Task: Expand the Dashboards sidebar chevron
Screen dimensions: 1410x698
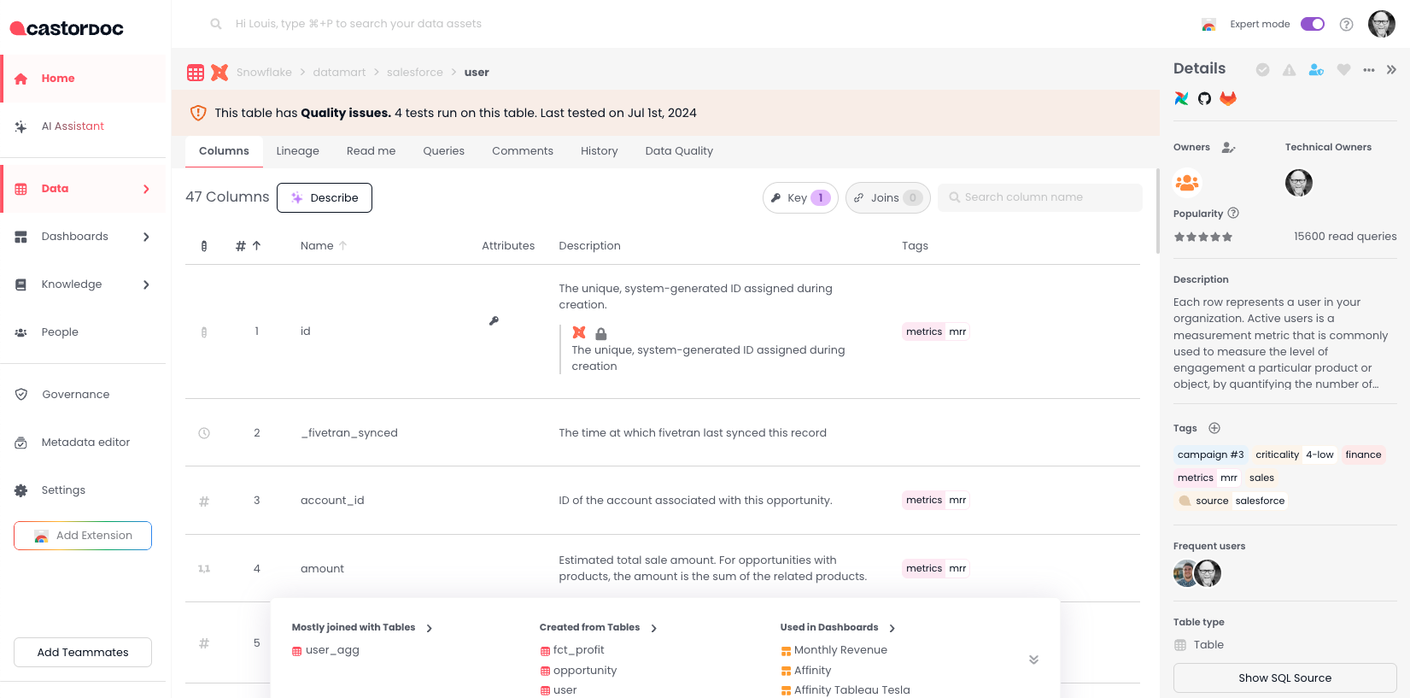Action: 146,237
